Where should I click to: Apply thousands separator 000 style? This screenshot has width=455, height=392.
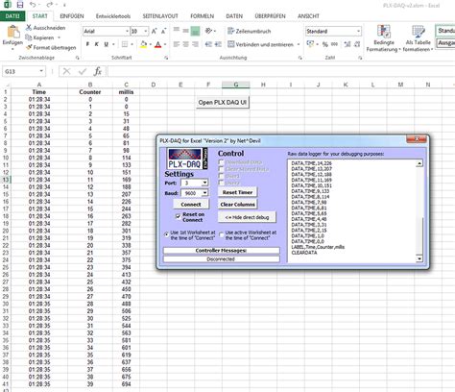tap(334, 44)
